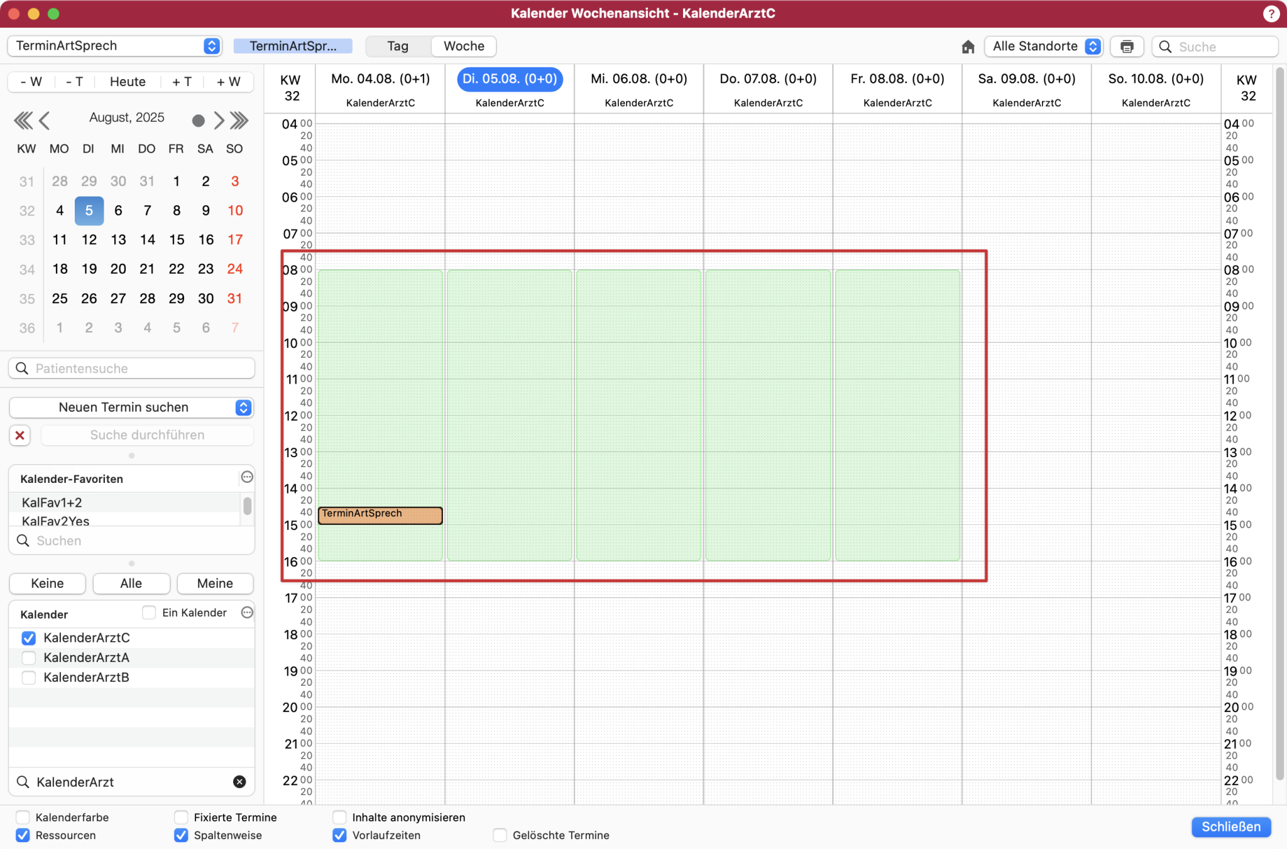This screenshot has width=1287, height=849.
Task: Switch to the Woche view
Action: [x=464, y=46]
